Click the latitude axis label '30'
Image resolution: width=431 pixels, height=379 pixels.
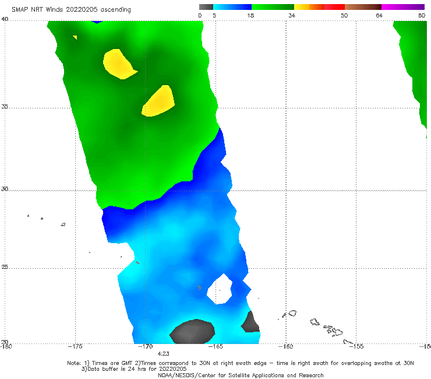coord(5,189)
